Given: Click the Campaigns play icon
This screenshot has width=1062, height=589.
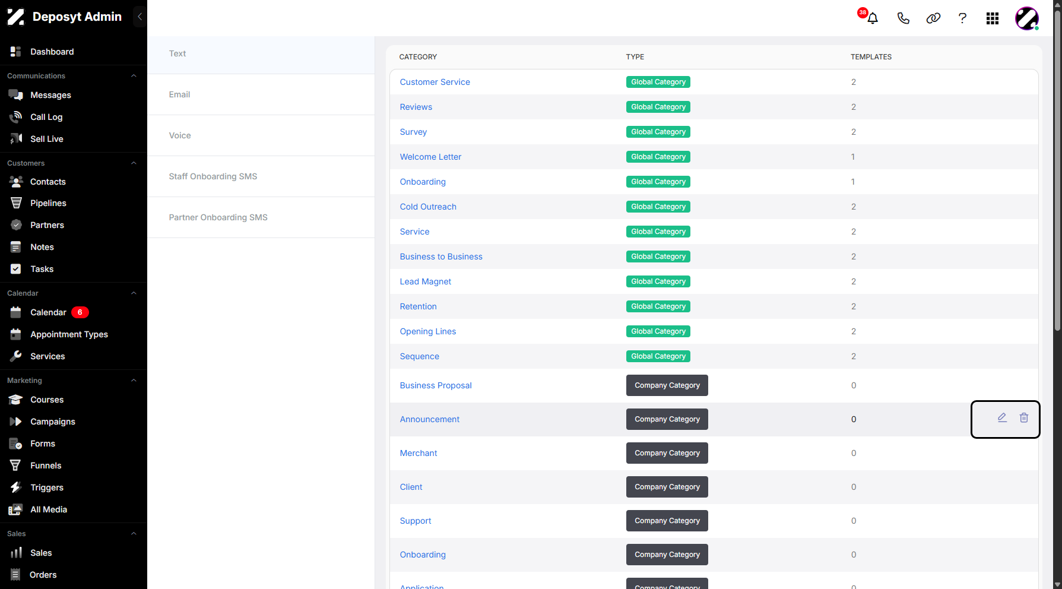Looking at the screenshot, I should (16, 422).
